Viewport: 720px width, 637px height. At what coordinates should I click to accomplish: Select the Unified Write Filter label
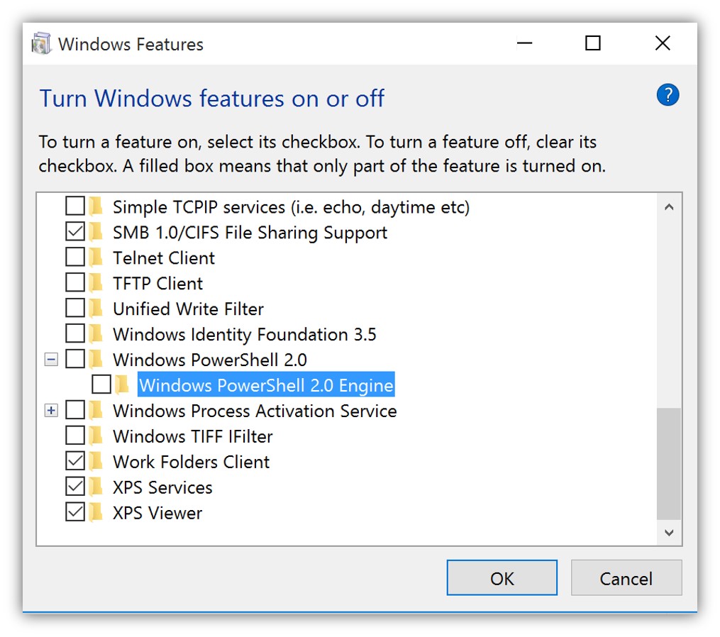(188, 309)
